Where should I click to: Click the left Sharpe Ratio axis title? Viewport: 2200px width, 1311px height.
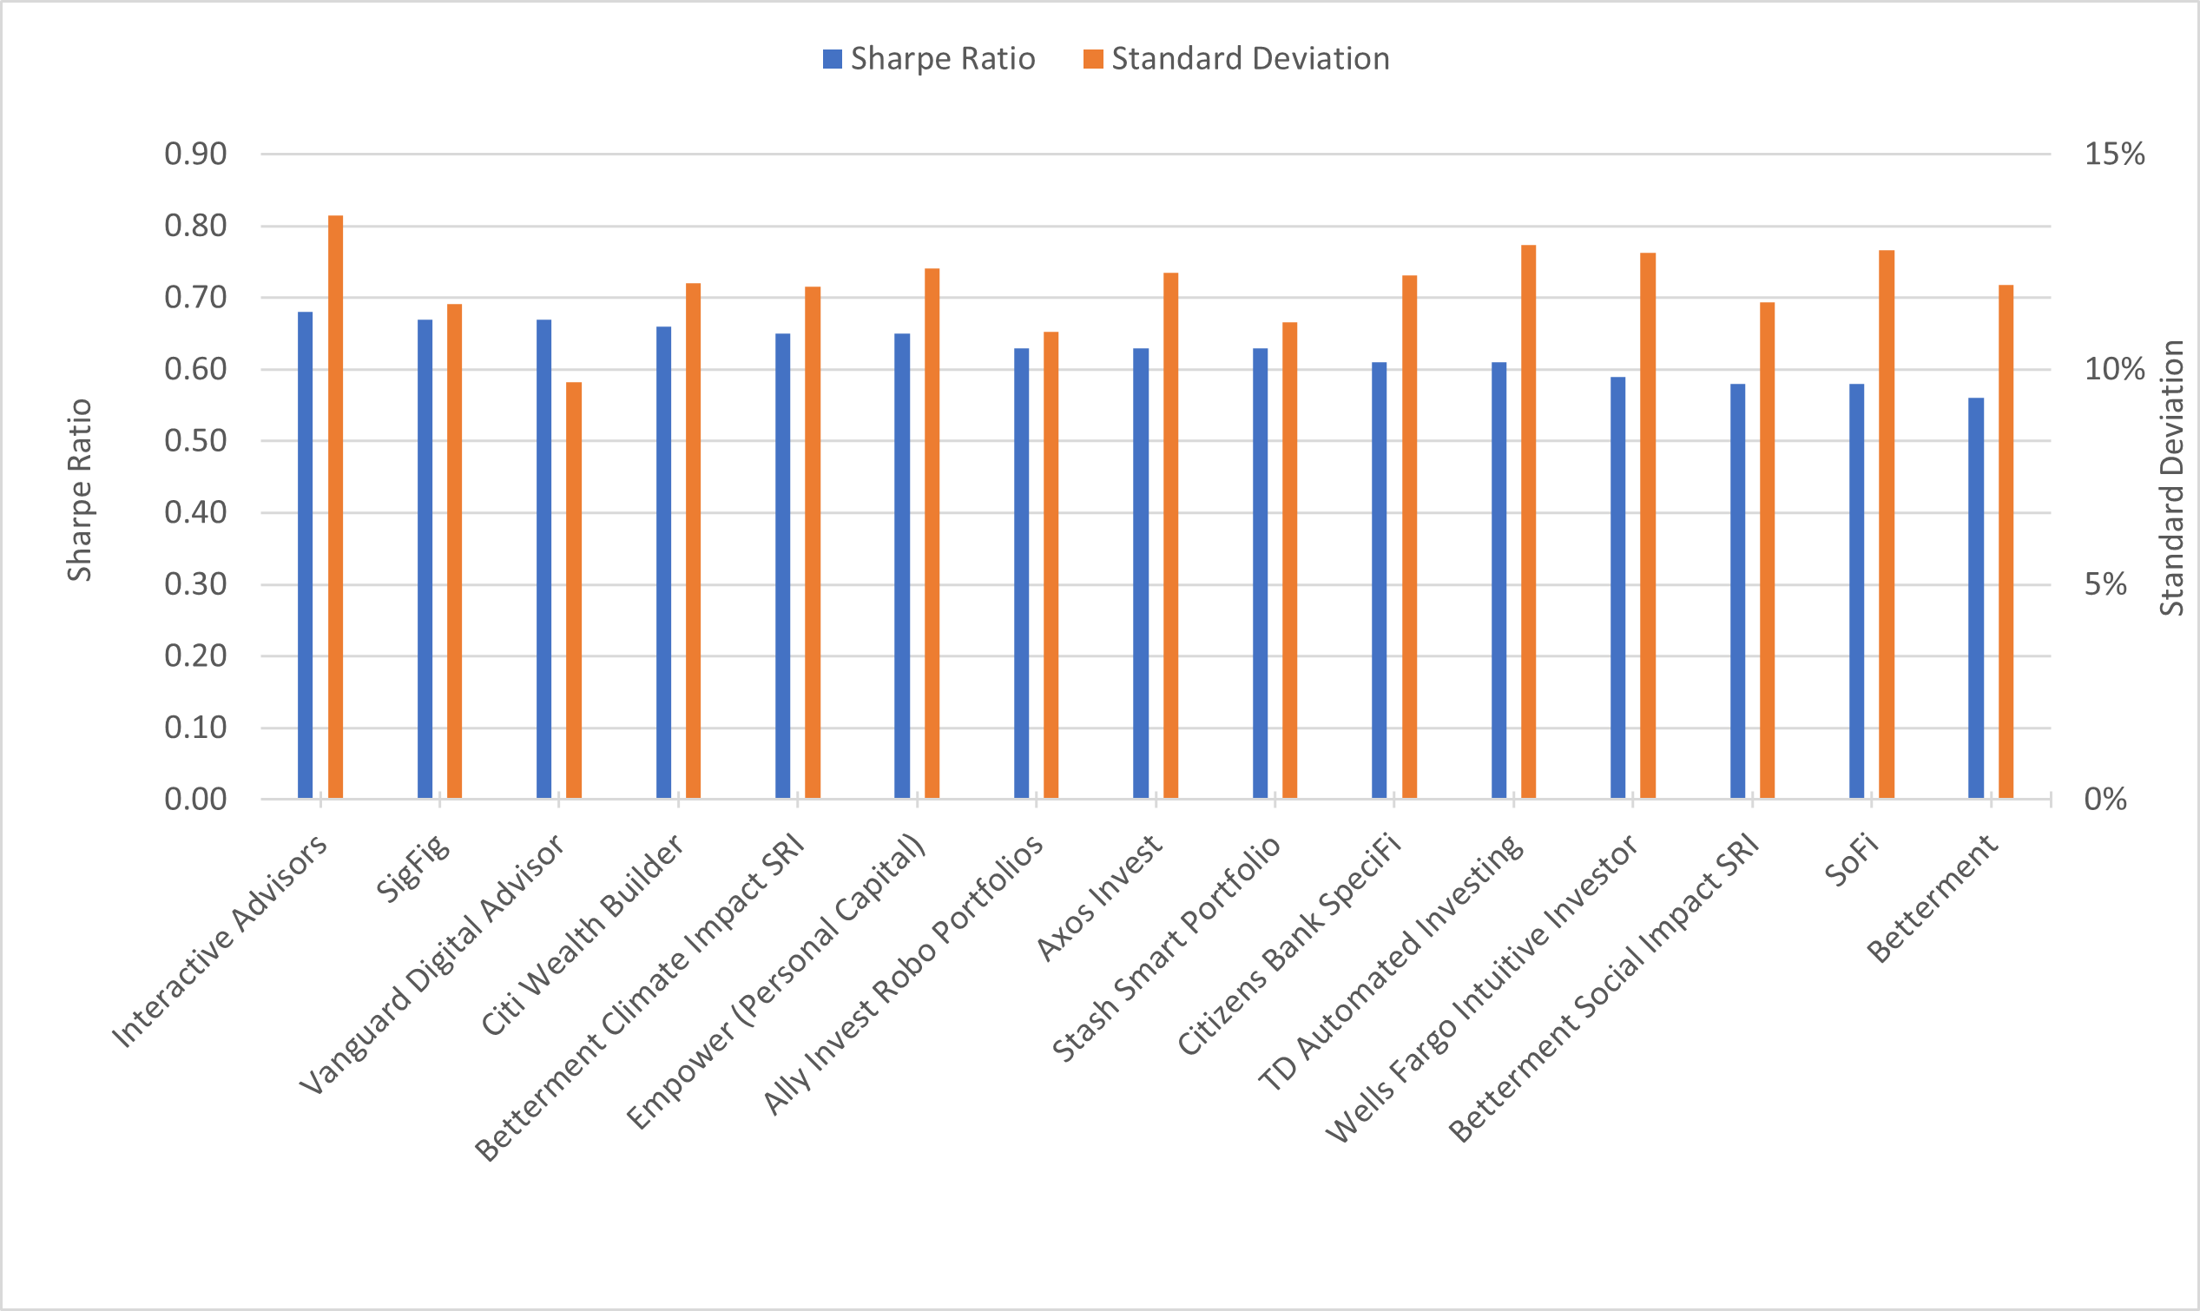click(80, 490)
